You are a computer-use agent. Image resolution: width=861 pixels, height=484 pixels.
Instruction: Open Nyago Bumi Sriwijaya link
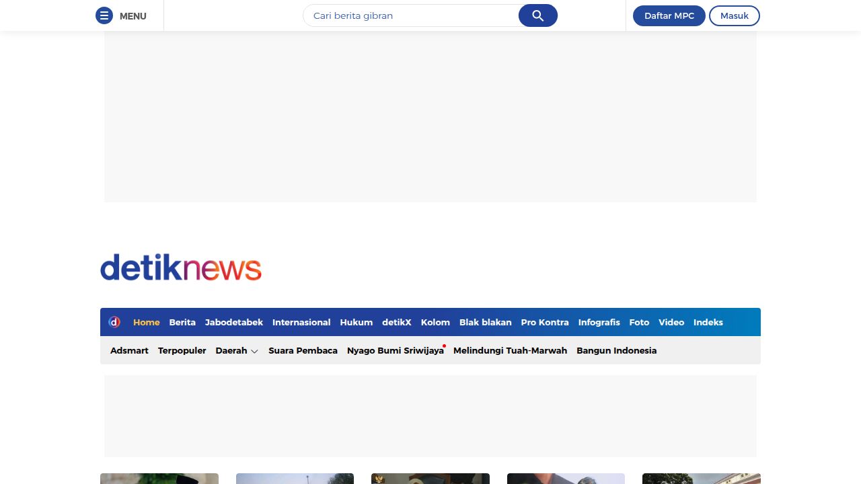(396, 350)
